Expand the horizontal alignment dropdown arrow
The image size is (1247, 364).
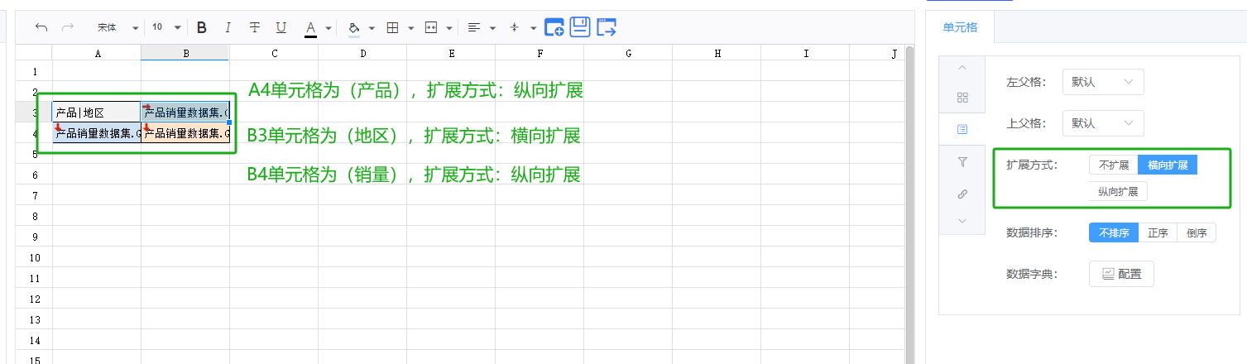(x=492, y=28)
